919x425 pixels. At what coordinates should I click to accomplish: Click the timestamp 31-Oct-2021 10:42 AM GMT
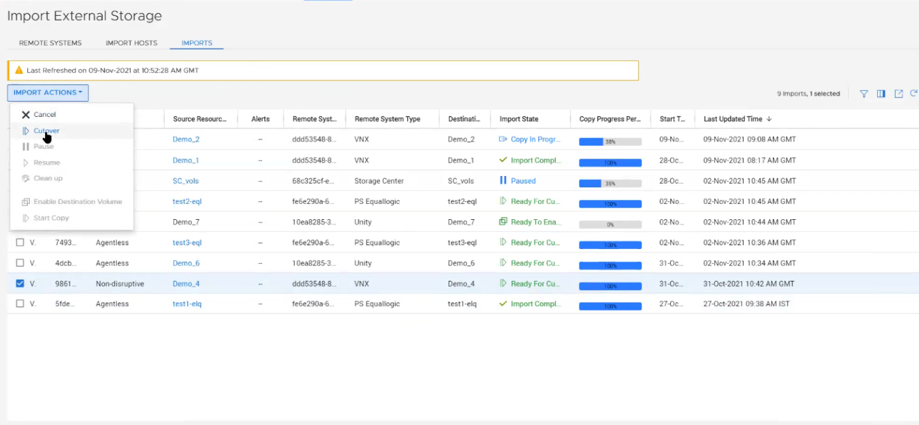pos(749,284)
